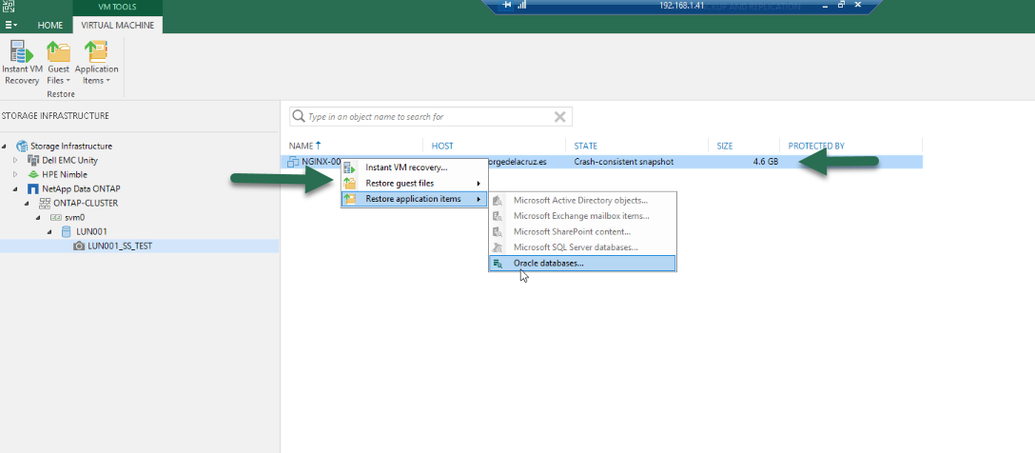The image size is (1035, 453).
Task: Click the magnifier search icon
Action: tap(299, 117)
